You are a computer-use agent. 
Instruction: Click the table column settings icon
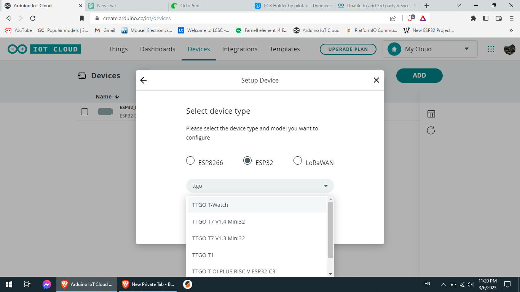pyautogui.click(x=431, y=114)
